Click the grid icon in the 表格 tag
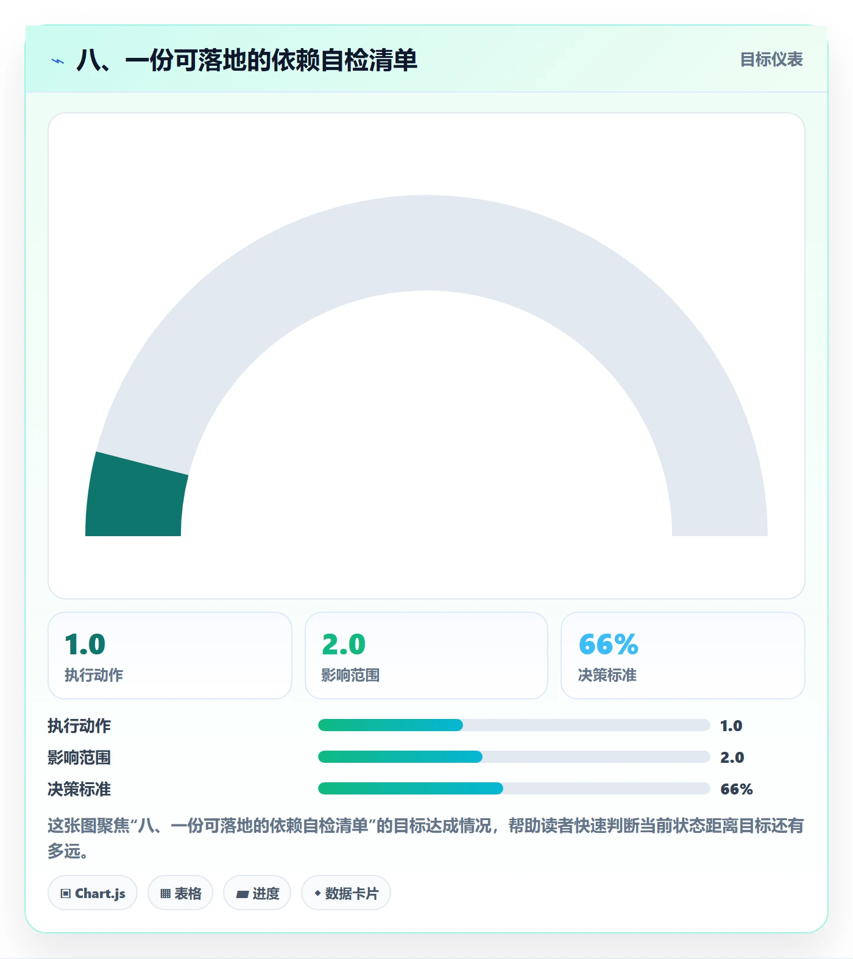 [x=165, y=894]
